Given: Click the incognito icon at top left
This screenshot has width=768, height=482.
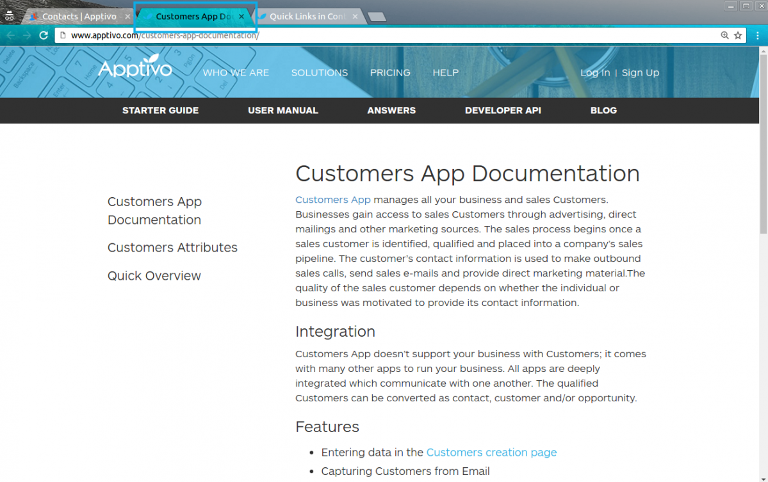Looking at the screenshot, I should point(10,16).
